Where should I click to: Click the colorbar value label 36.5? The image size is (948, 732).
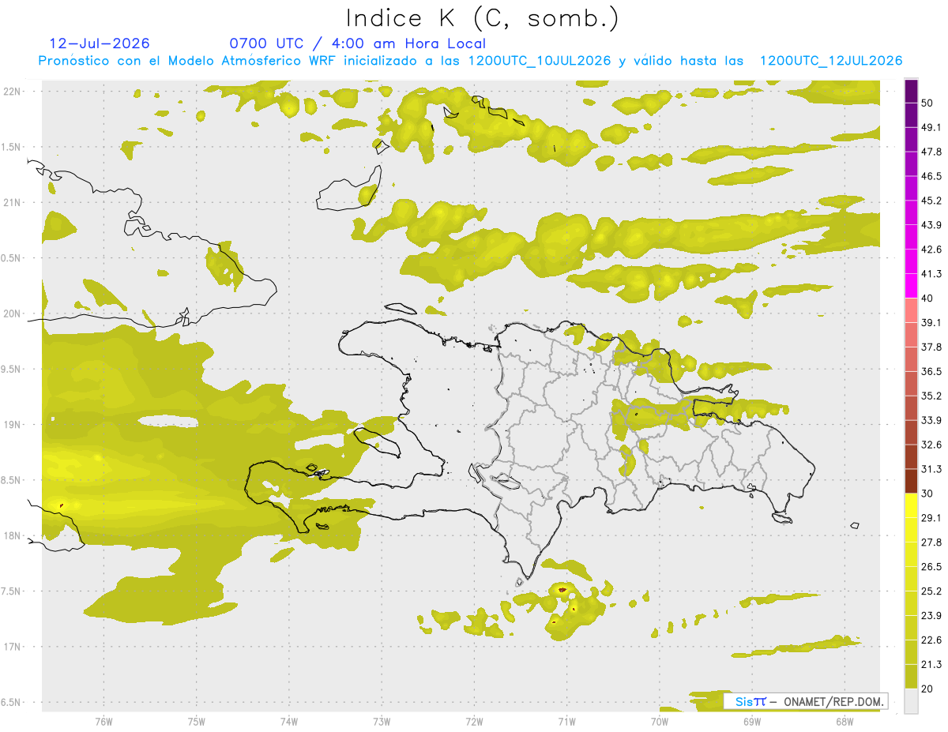[931, 371]
